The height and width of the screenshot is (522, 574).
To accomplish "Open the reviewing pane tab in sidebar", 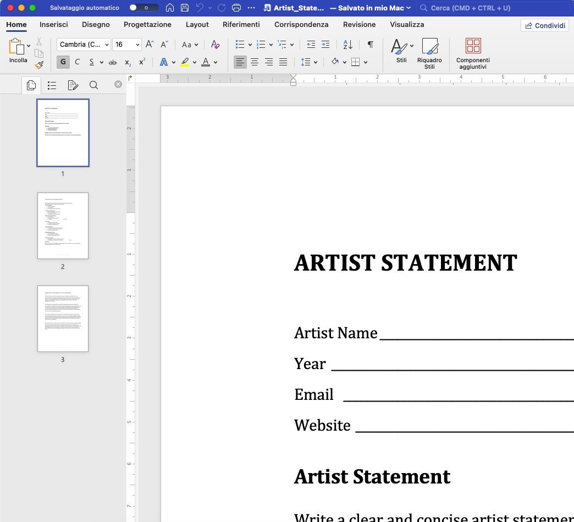I will tap(73, 85).
